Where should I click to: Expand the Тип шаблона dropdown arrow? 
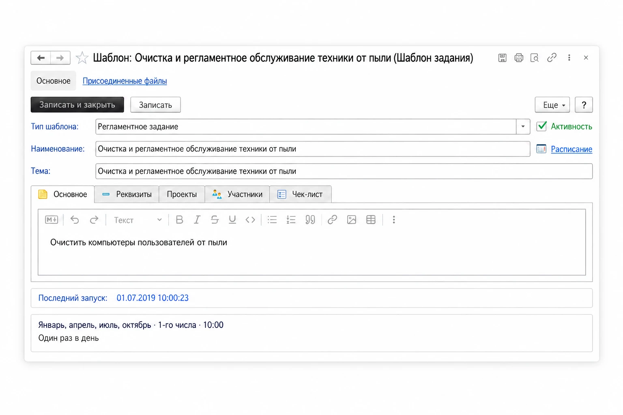(x=523, y=126)
